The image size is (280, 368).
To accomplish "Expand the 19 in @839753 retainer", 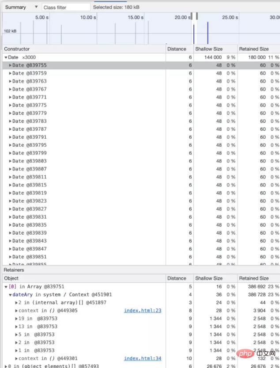I will [16, 319].
